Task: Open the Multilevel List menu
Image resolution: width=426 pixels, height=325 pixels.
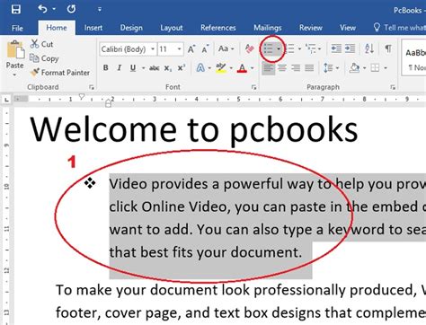Action: click(313, 48)
